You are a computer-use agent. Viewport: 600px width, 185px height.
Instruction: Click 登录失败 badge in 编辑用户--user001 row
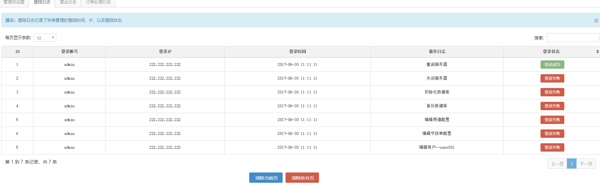pyautogui.click(x=552, y=147)
